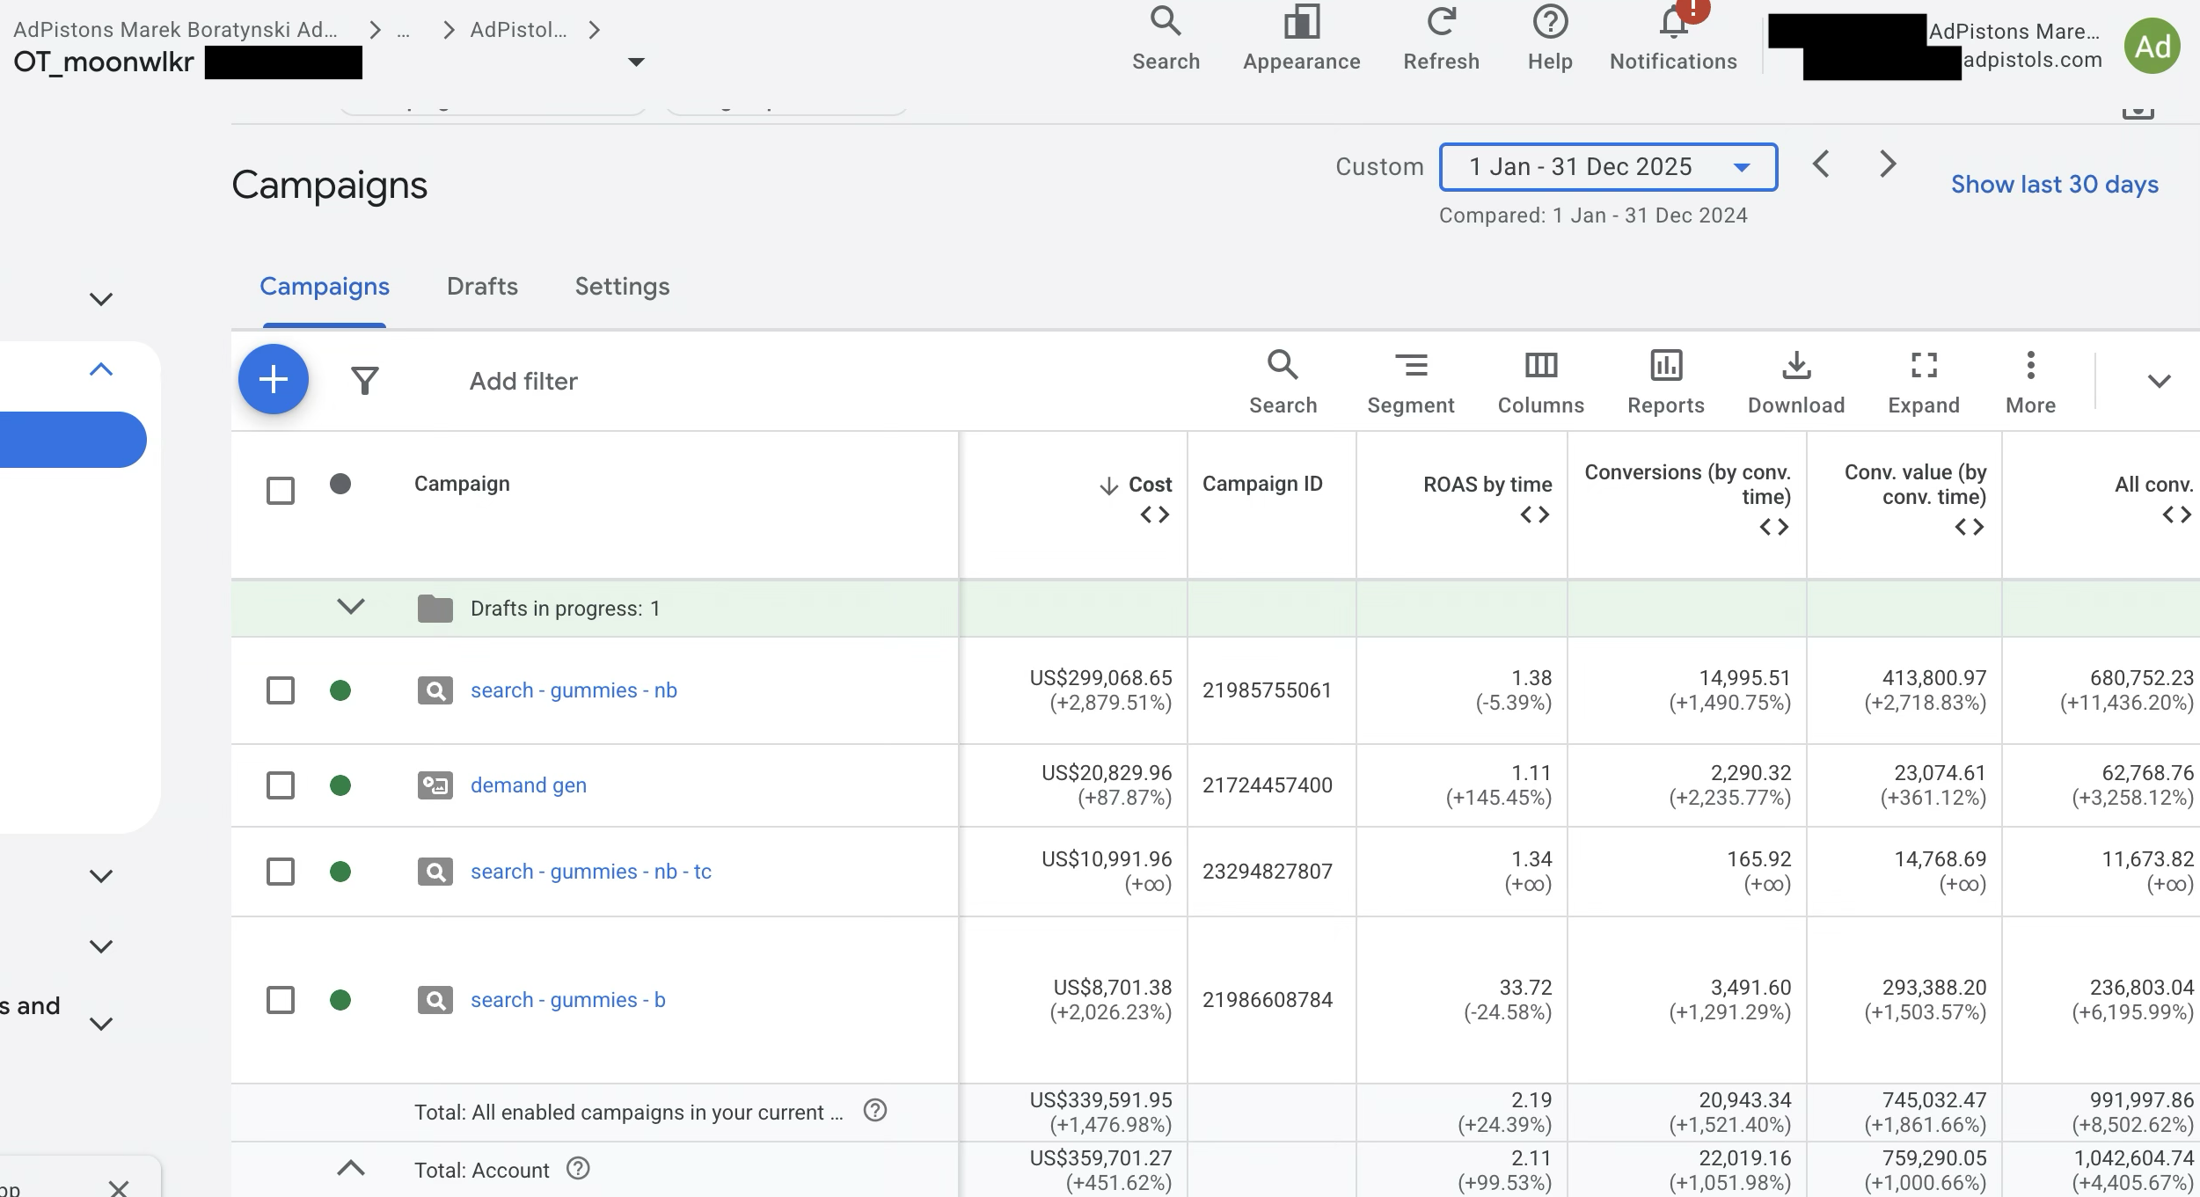Collapse the sidebar section with blue up chevron
The width and height of the screenshot is (2200, 1197).
[101, 369]
